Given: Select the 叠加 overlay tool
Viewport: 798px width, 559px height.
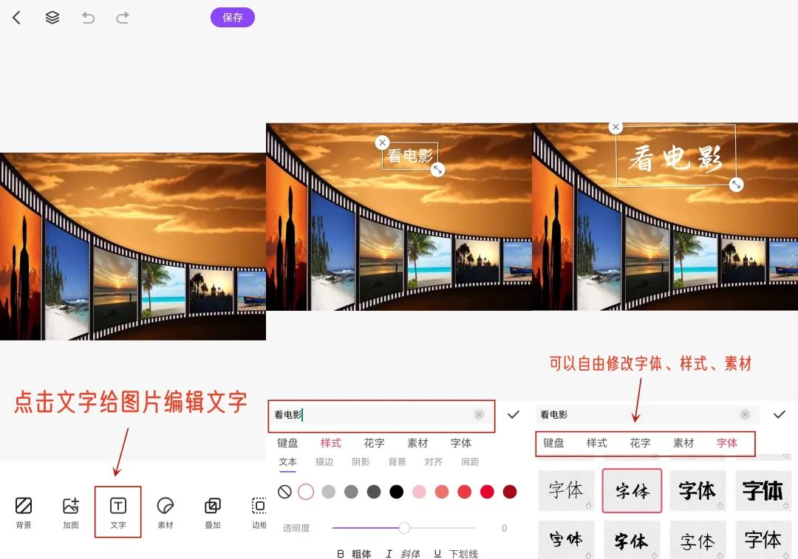Looking at the screenshot, I should [212, 511].
